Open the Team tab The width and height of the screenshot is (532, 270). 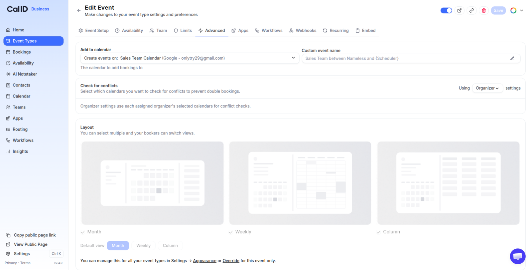pyautogui.click(x=158, y=31)
